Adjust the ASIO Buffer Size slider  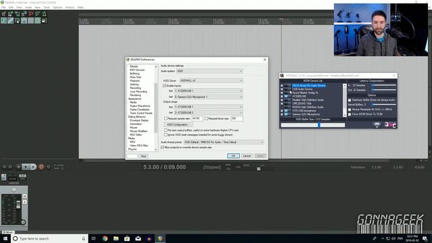point(313,125)
